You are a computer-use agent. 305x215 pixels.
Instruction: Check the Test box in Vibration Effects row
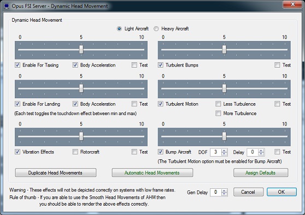[x=134, y=152]
